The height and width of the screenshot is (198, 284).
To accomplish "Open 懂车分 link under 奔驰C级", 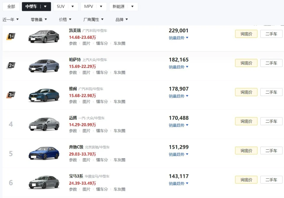I will click(102, 160).
